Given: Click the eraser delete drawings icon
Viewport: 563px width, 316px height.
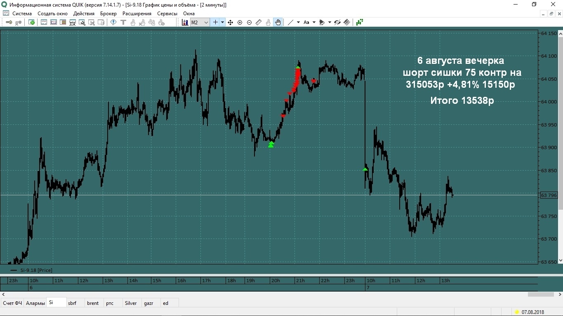Looking at the screenshot, I should [346, 22].
